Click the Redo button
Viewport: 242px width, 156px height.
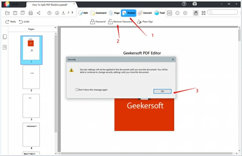(10, 22)
